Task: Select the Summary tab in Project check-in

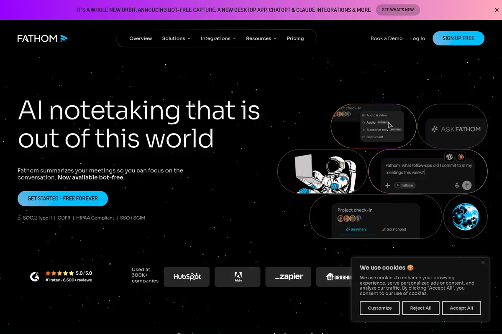Action: click(356, 230)
